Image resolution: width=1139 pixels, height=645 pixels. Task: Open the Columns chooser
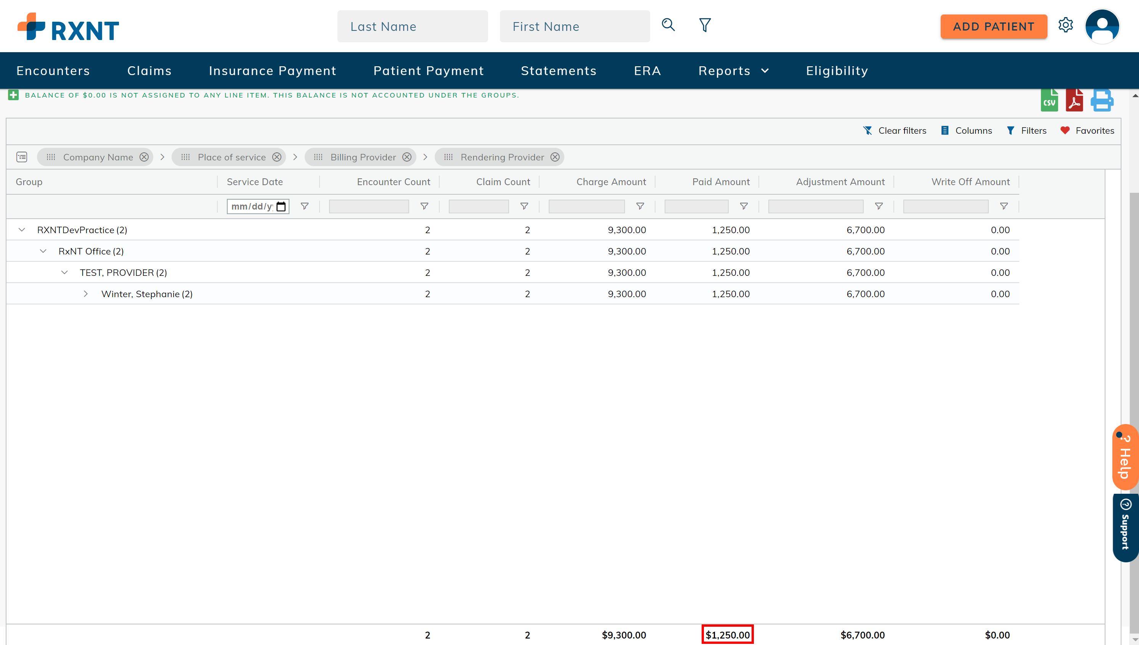coord(966,130)
